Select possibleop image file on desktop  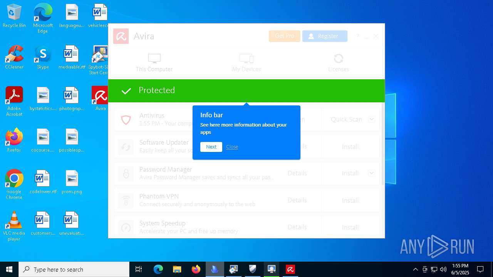(x=72, y=141)
